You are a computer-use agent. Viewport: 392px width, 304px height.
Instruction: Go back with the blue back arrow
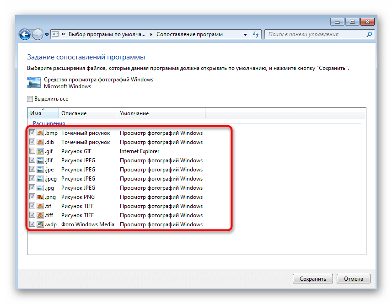25,34
